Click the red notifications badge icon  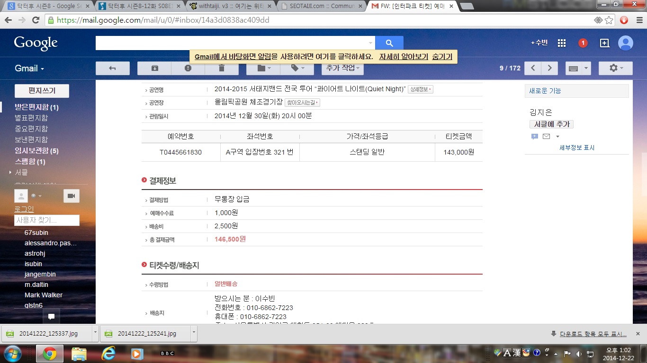(583, 43)
